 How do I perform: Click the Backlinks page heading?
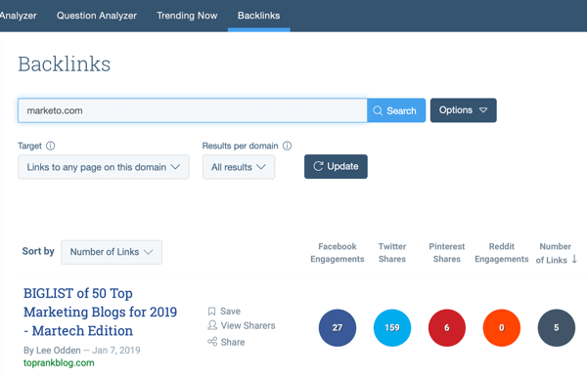pyautogui.click(x=64, y=63)
